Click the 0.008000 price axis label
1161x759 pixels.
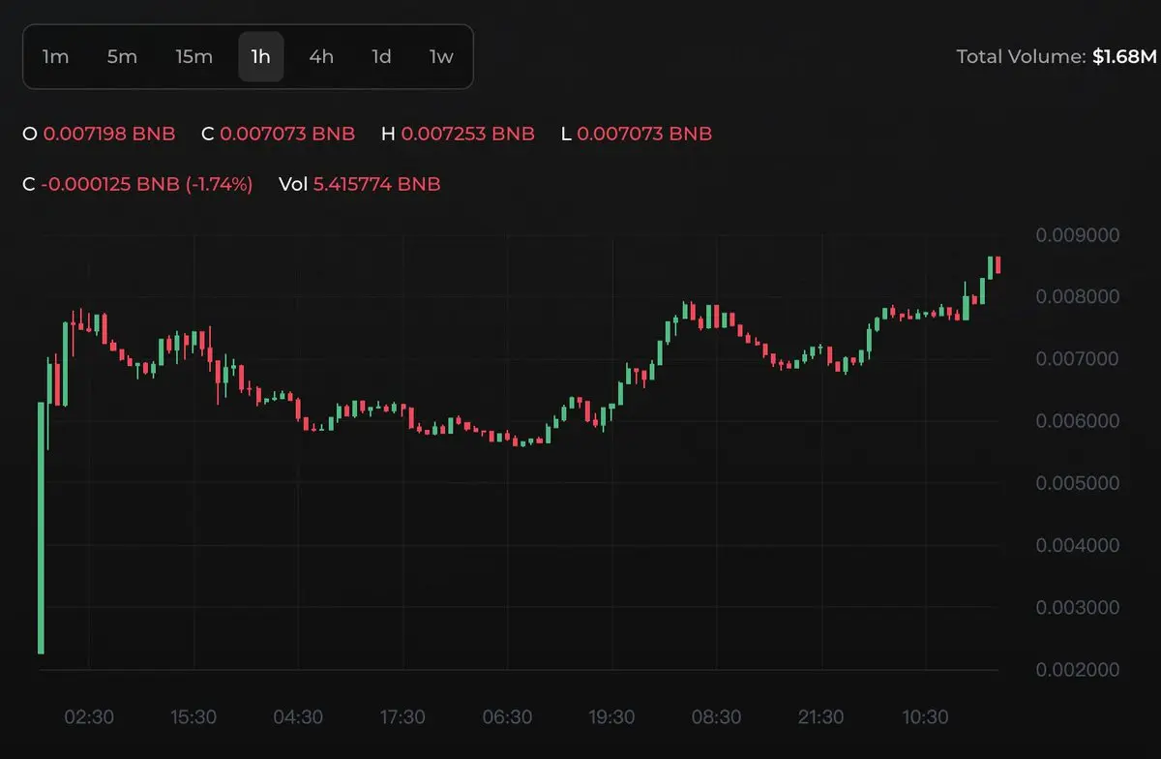pyautogui.click(x=1077, y=296)
